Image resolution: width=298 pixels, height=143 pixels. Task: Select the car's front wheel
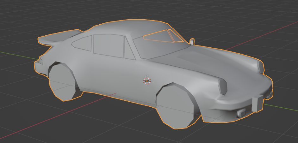pyautogui.click(x=176, y=106)
